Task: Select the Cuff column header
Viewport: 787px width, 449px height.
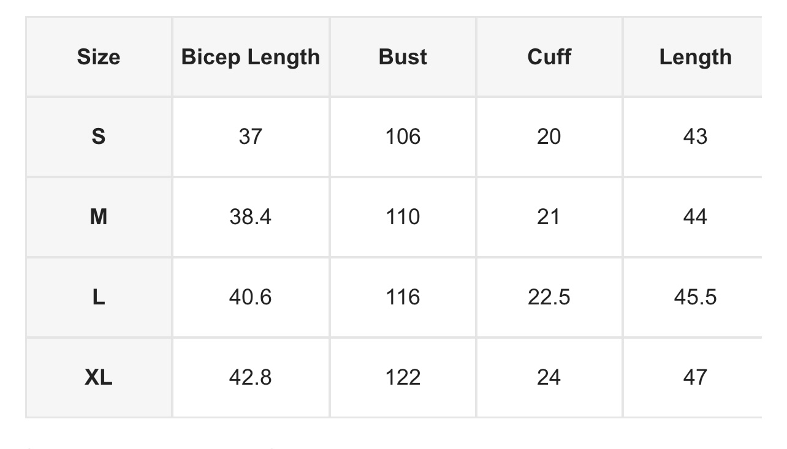Action: (x=549, y=57)
